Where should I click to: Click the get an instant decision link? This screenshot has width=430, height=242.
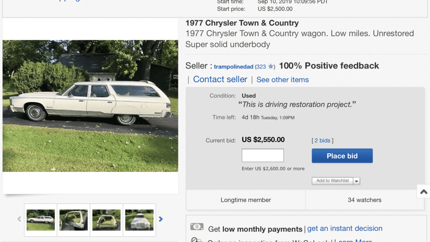coord(345,229)
